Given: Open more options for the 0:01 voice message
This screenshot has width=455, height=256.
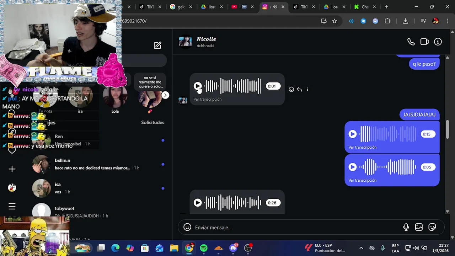Looking at the screenshot, I should [x=307, y=90].
